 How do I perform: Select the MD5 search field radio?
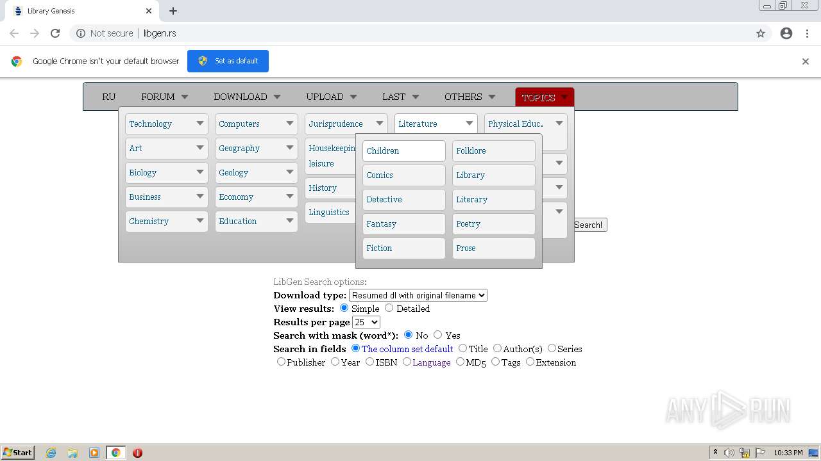[461, 362]
